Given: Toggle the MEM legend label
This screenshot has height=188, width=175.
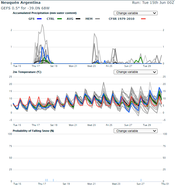Looking at the screenshot, I should point(89,19).
